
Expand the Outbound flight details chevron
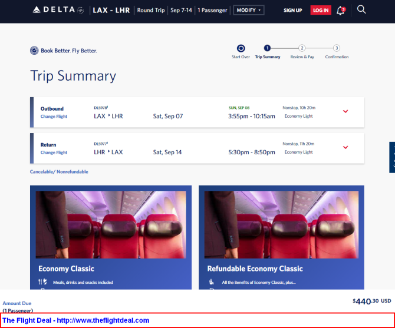point(345,111)
